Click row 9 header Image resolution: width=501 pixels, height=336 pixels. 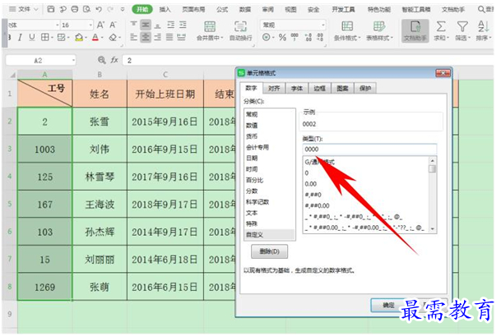click(10, 314)
